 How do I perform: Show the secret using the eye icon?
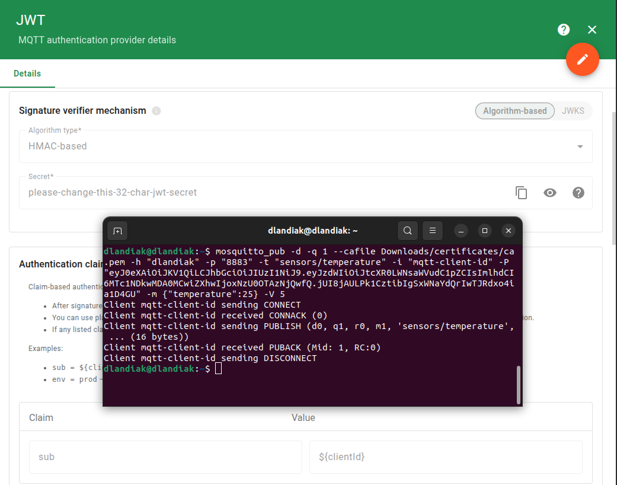(550, 193)
